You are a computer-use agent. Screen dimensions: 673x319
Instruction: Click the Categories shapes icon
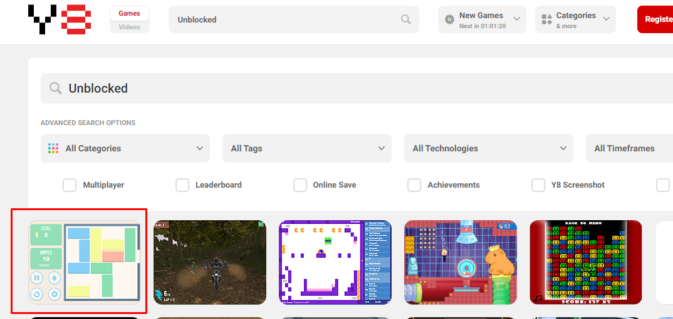(546, 19)
